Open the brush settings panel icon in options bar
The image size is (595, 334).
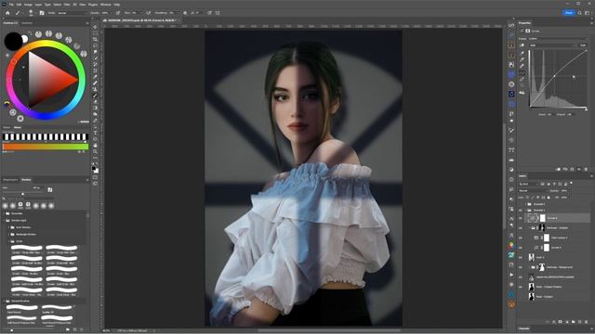[42, 13]
